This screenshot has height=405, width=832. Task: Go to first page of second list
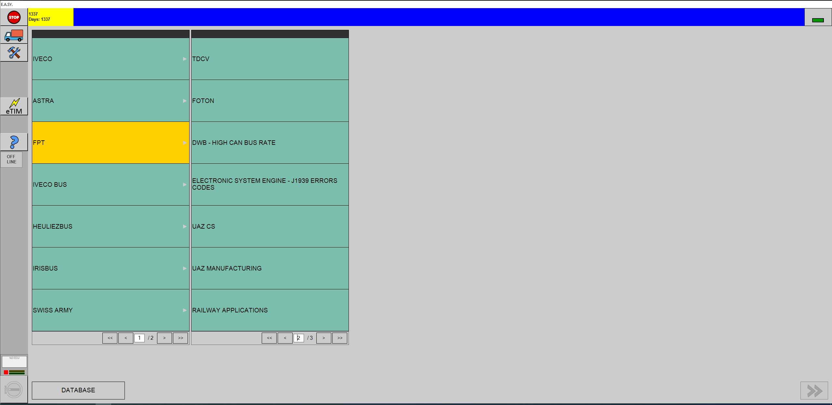click(269, 338)
